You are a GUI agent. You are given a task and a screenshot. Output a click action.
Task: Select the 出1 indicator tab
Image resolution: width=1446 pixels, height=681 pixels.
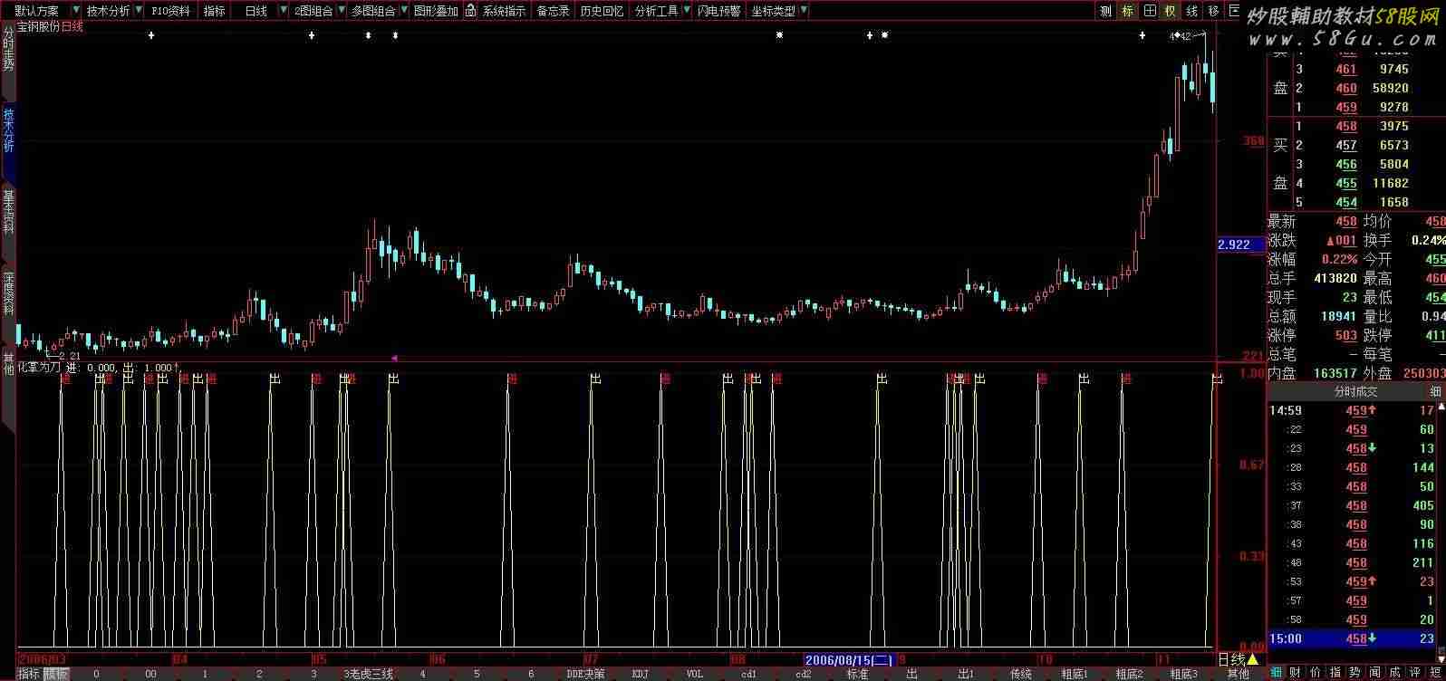coord(966,674)
